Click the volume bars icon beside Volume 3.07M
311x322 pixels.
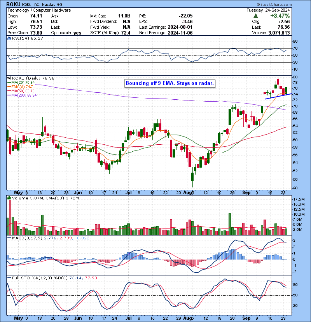coord(9,198)
